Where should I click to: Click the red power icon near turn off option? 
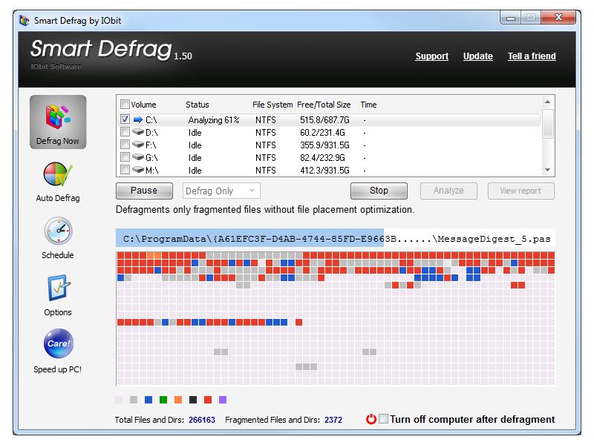pos(371,419)
